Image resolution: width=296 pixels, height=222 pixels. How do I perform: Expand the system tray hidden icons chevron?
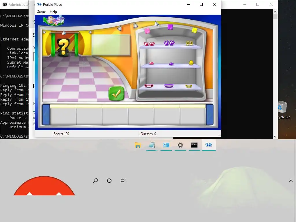[x=291, y=181]
